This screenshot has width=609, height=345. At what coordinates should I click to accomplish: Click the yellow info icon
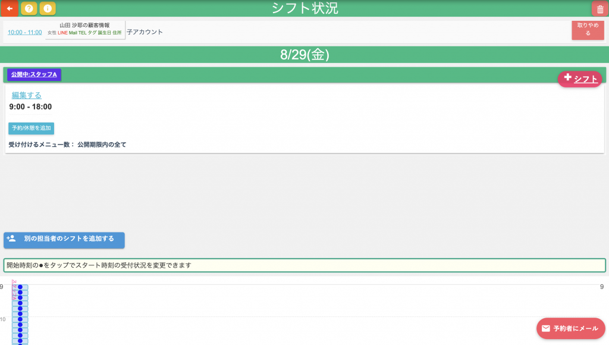(48, 8)
